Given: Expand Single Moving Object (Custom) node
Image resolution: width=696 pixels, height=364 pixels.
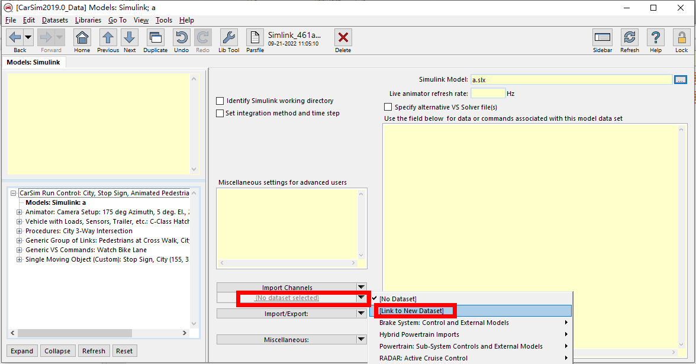Looking at the screenshot, I should [19, 259].
